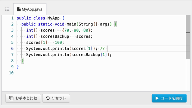Run the code with コードを実行 button
The image size is (192, 108).
pos(169,98)
